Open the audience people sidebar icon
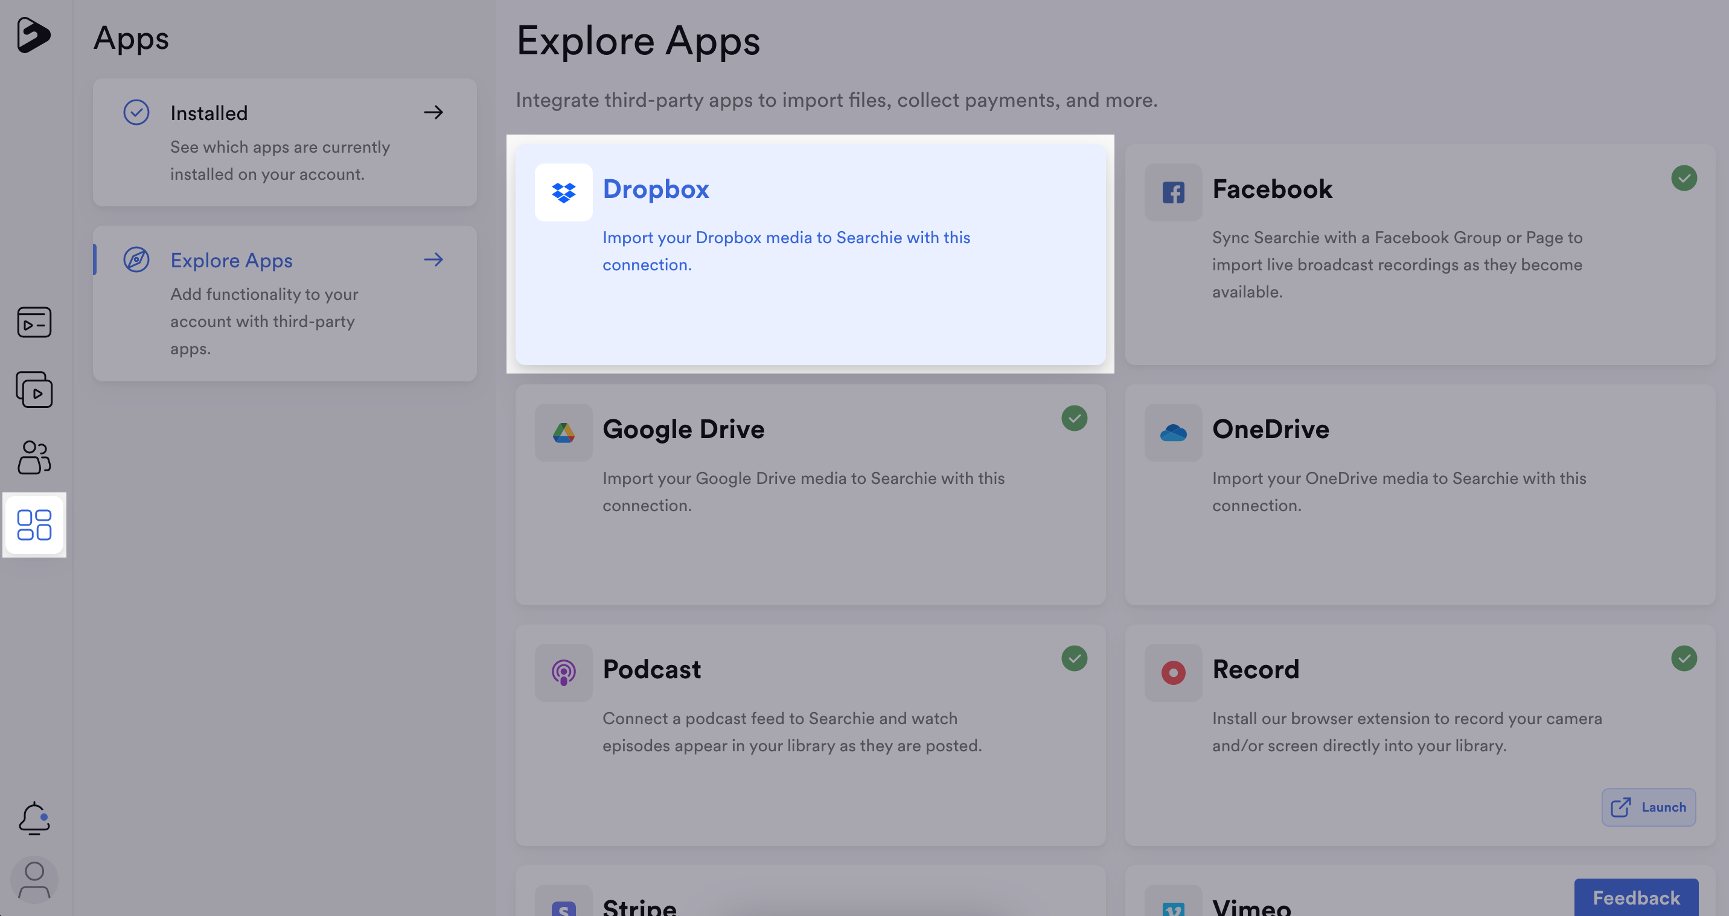 34,457
